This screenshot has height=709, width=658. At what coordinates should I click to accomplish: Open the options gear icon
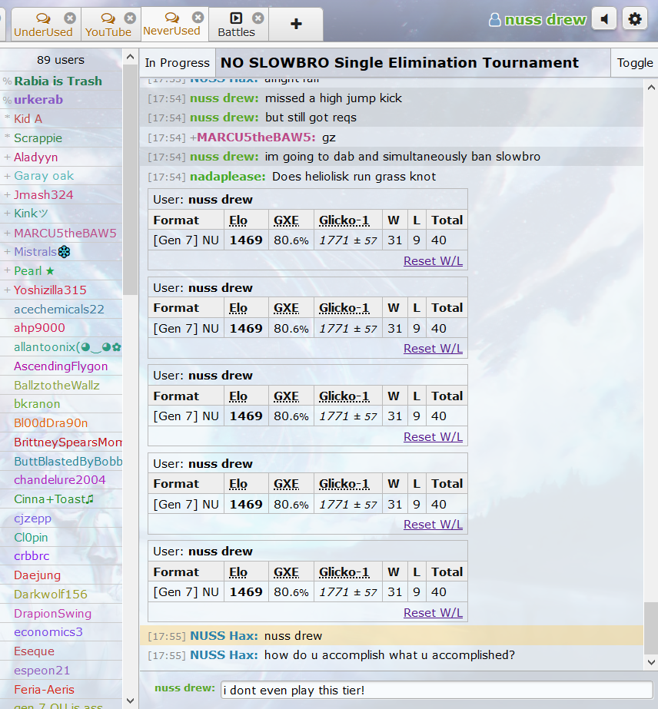click(634, 19)
